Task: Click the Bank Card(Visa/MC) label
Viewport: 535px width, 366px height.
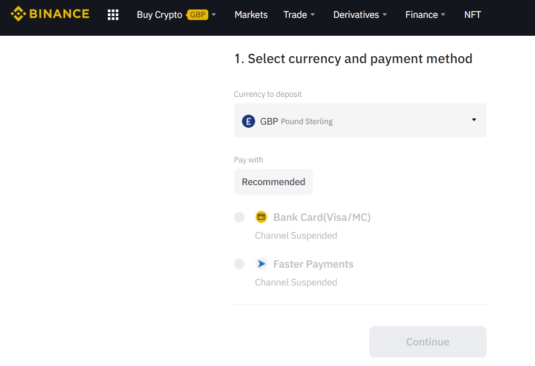Action: coord(322,217)
